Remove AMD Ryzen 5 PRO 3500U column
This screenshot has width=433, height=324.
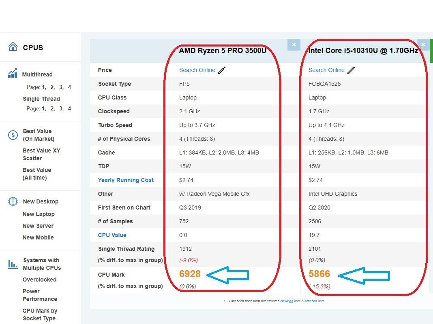[x=294, y=44]
